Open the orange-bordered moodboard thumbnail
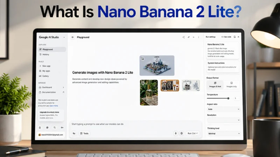 [170, 85]
